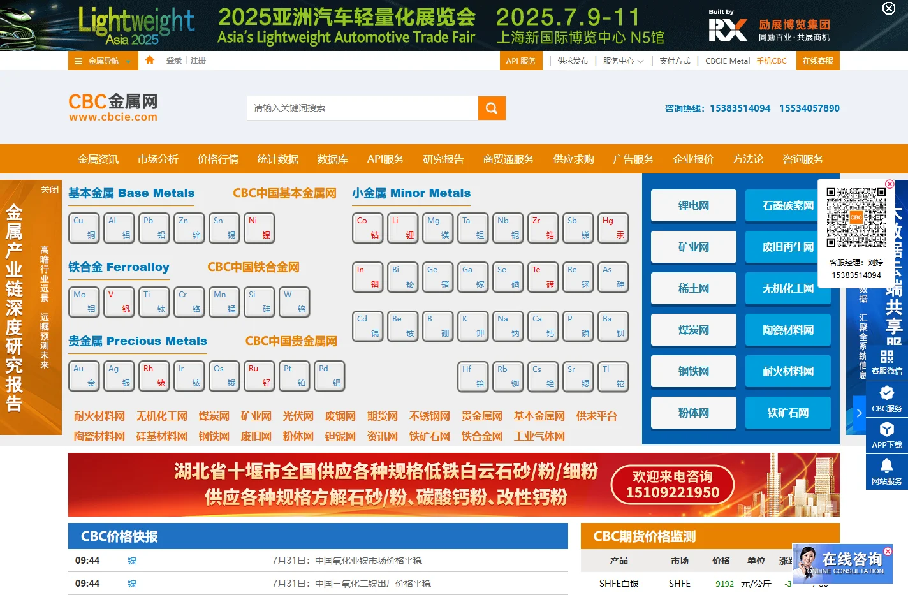Go to the home page icon
The width and height of the screenshot is (908, 595).
[x=150, y=61]
